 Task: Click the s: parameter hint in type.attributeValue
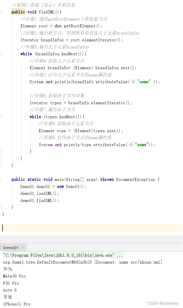coord(131,145)
